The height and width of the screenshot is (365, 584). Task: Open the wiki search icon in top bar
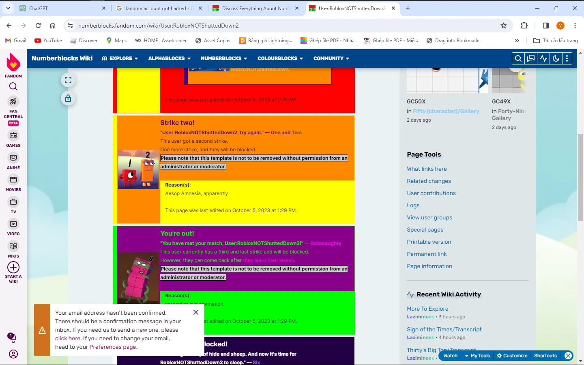tap(518, 58)
